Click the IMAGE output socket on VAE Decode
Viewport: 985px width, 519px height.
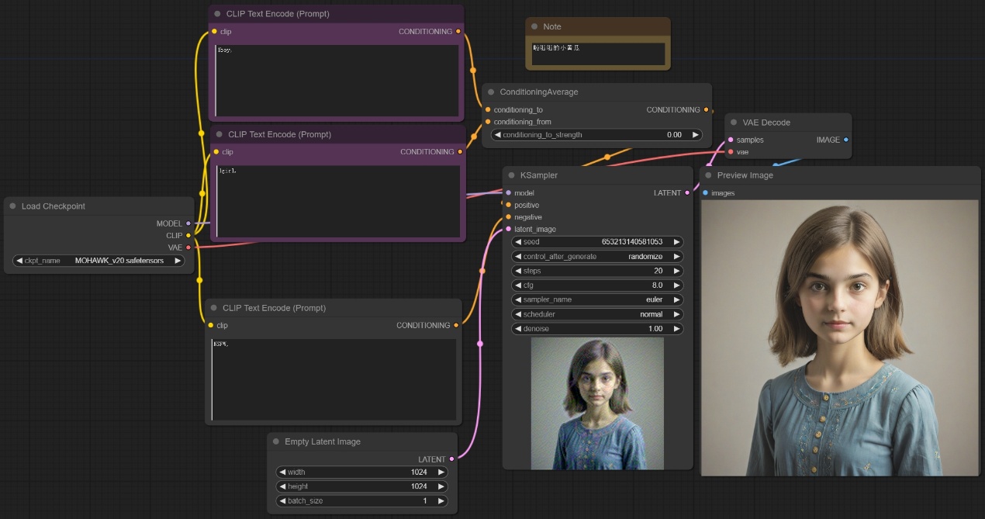pos(845,140)
